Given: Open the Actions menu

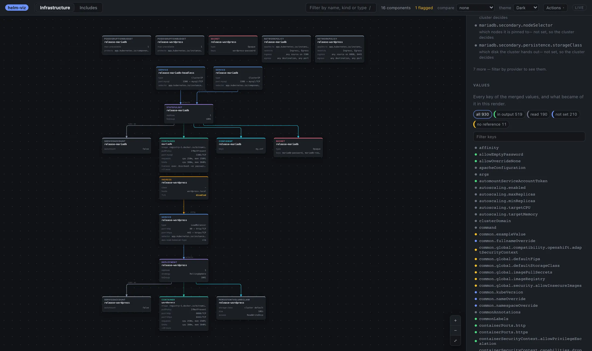Looking at the screenshot, I should [555, 8].
